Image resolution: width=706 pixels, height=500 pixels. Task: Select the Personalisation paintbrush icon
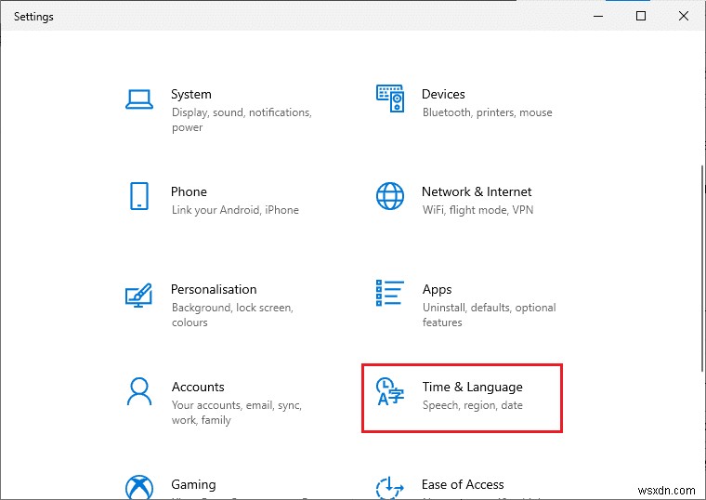[138, 295]
